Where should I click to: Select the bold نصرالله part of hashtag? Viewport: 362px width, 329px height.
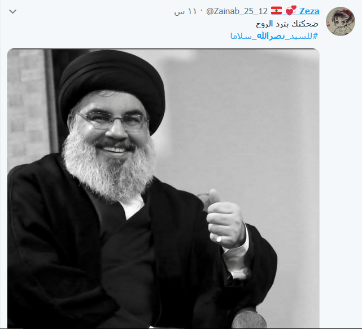pos(271,36)
